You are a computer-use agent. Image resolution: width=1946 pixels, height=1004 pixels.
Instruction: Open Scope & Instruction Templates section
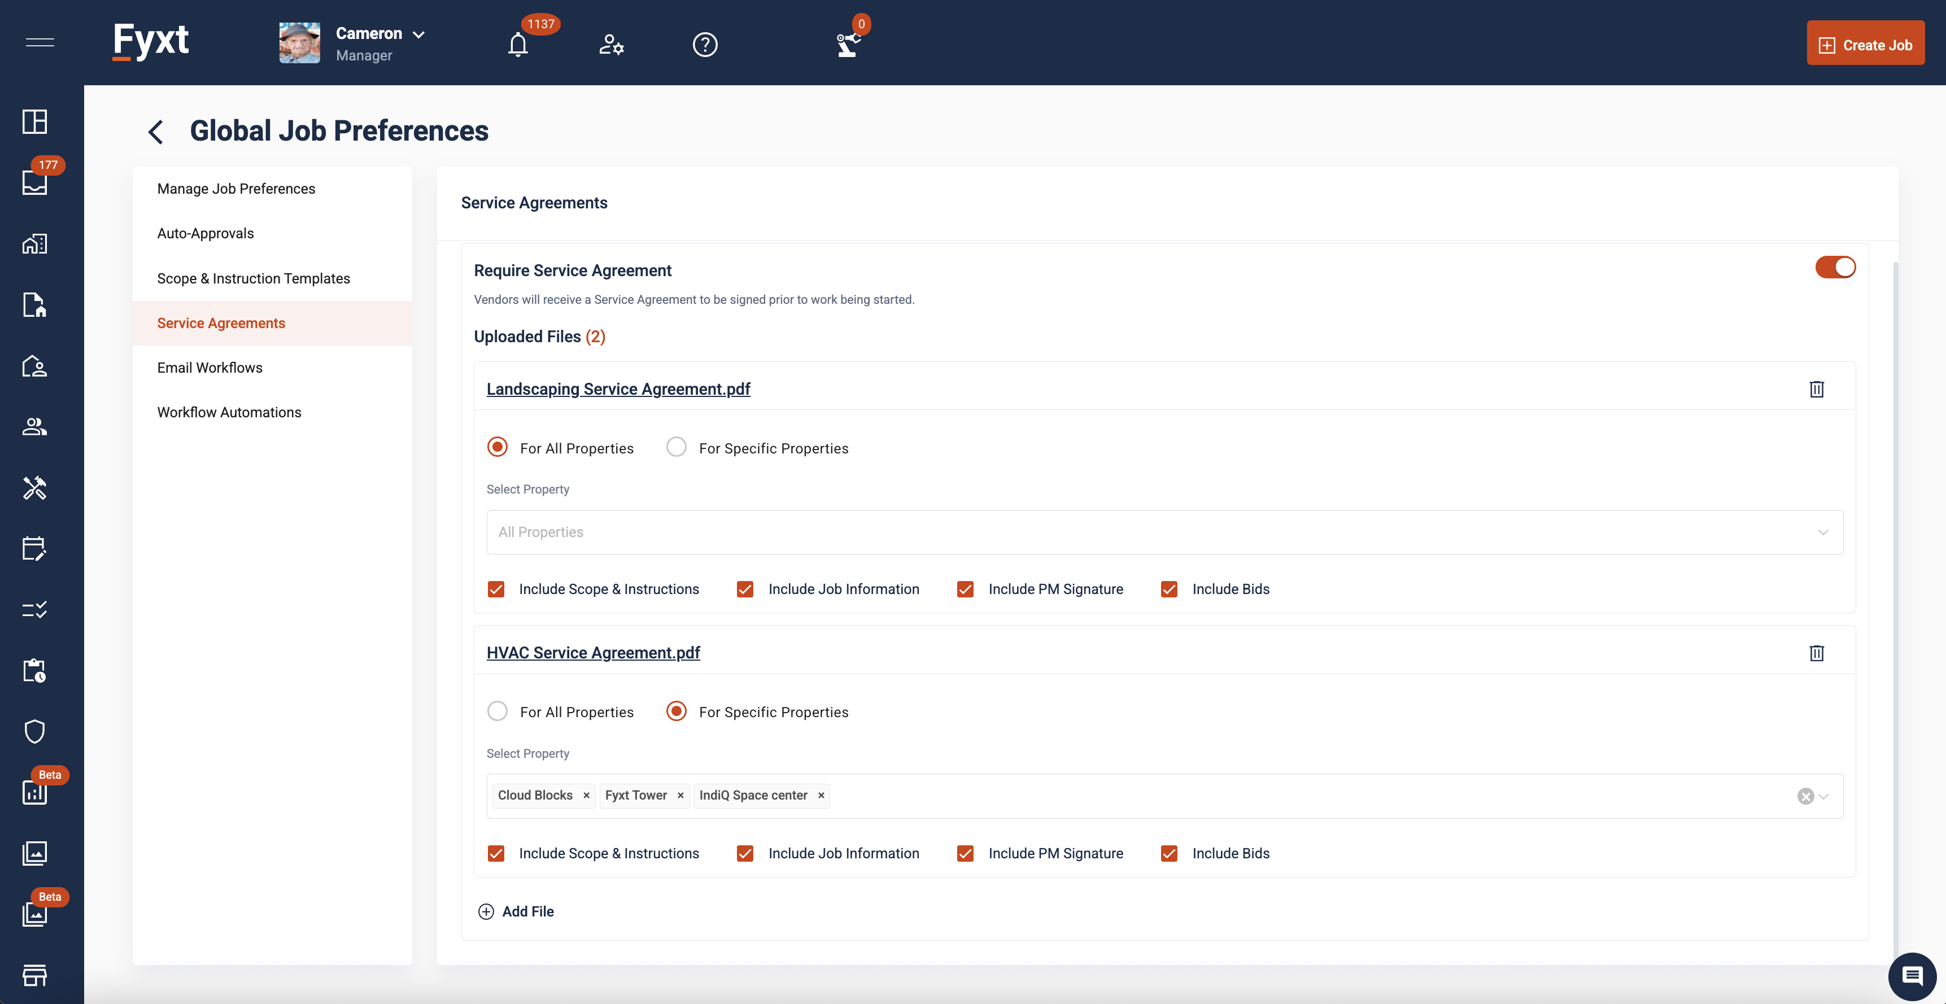tap(272, 278)
